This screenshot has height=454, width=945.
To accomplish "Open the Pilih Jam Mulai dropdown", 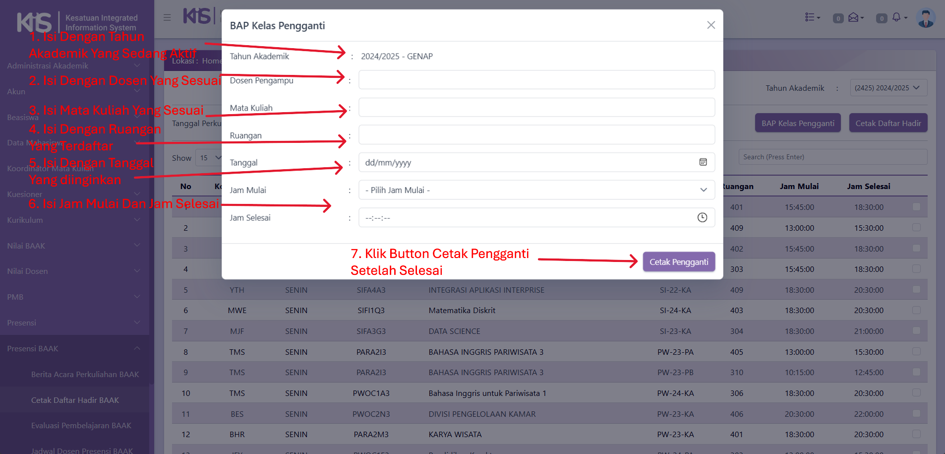I will coord(536,190).
